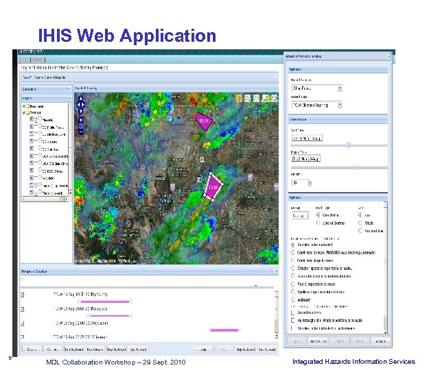The width and height of the screenshot is (440, 370).
Task: Click temporal list scrollbar down arrow
Action: tap(277, 336)
